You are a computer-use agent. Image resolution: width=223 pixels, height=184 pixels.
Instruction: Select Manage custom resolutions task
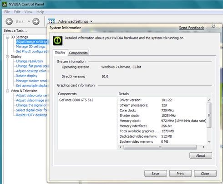[x=32, y=81]
